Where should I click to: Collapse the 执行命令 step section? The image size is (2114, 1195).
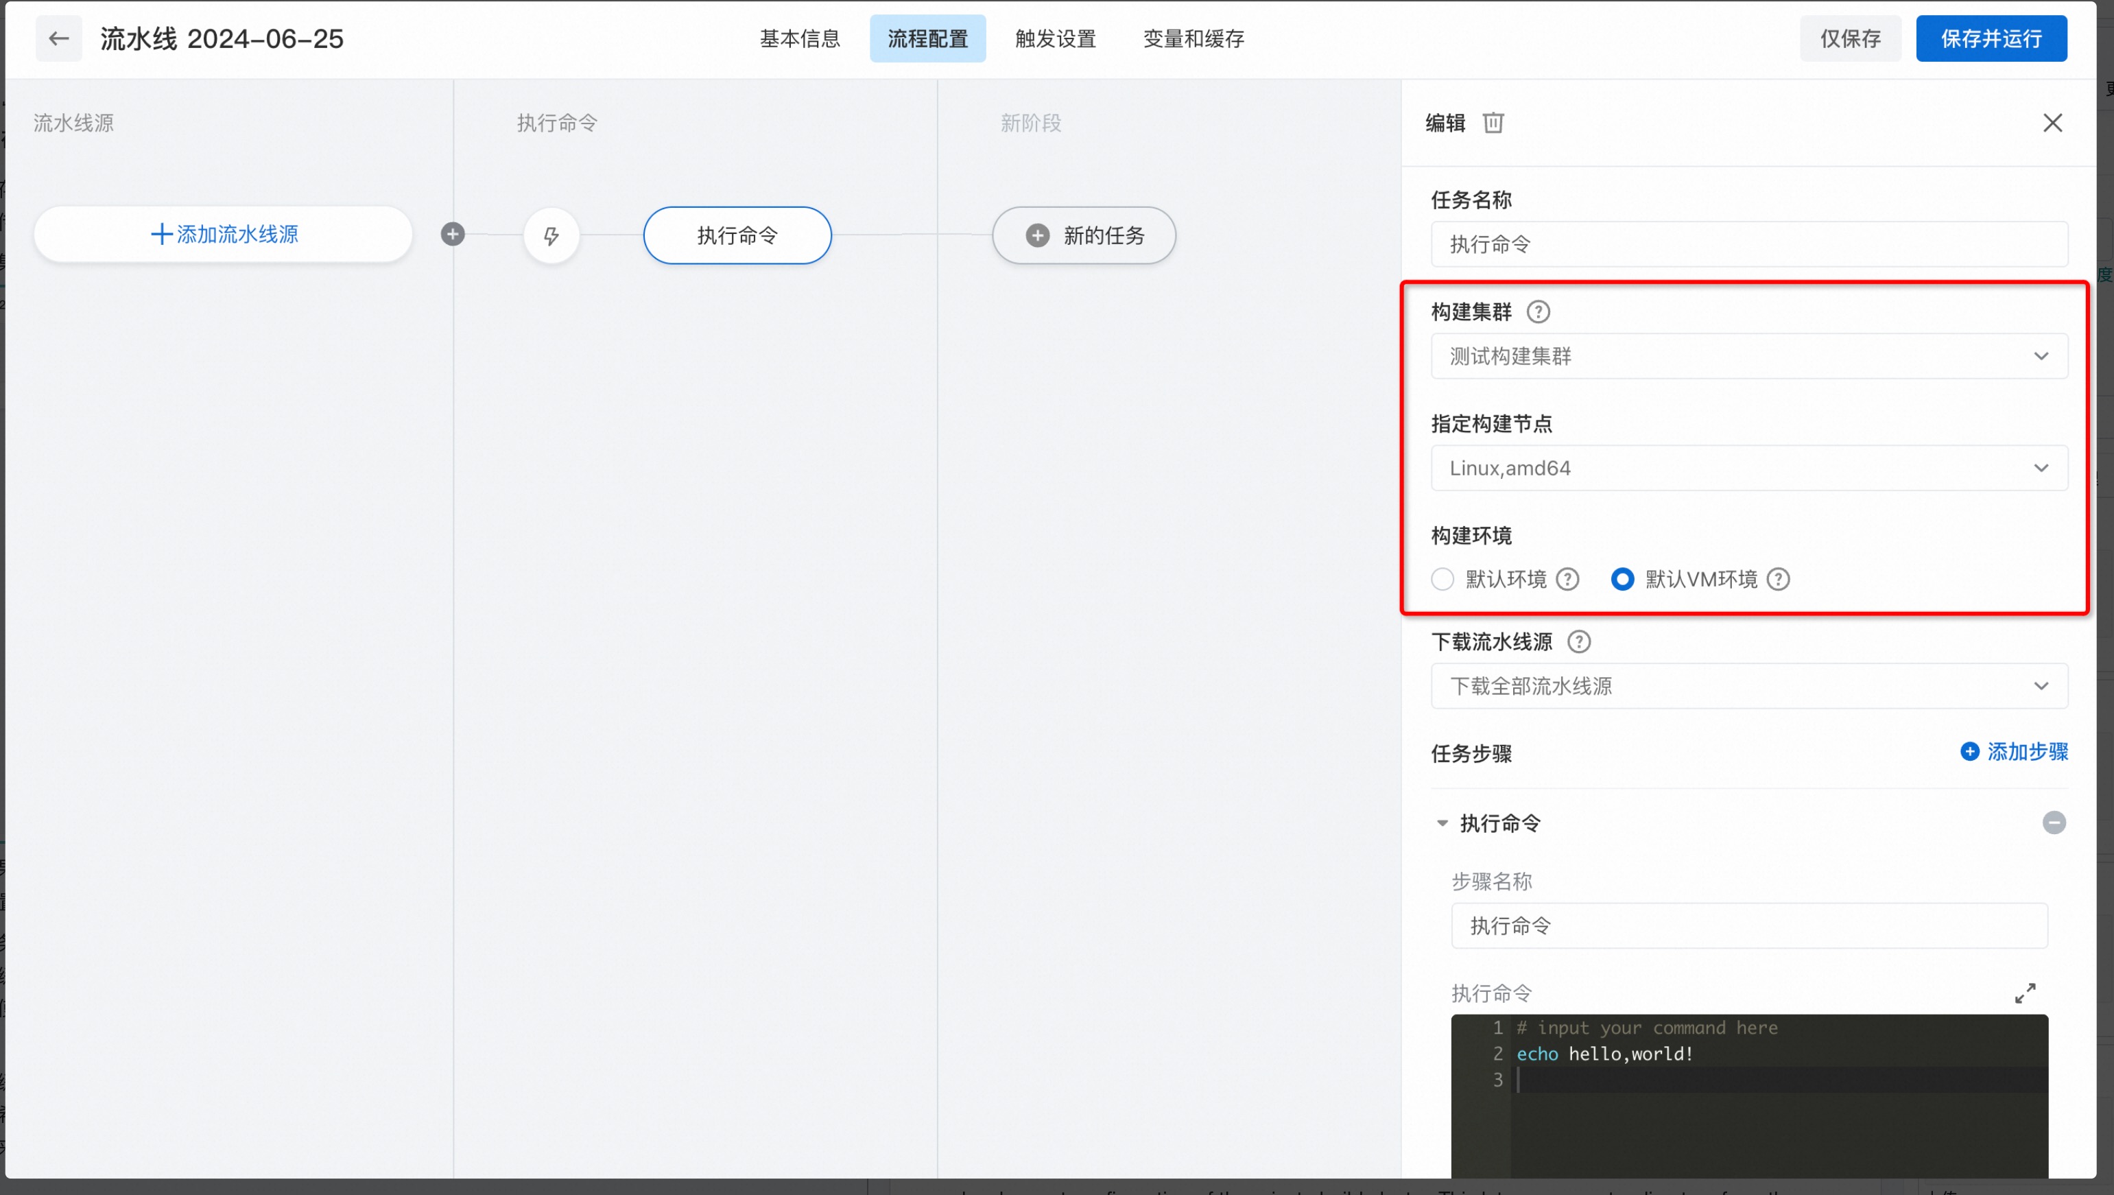[x=1442, y=823]
